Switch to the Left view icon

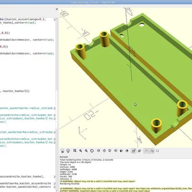pyautogui.click(x=116, y=151)
